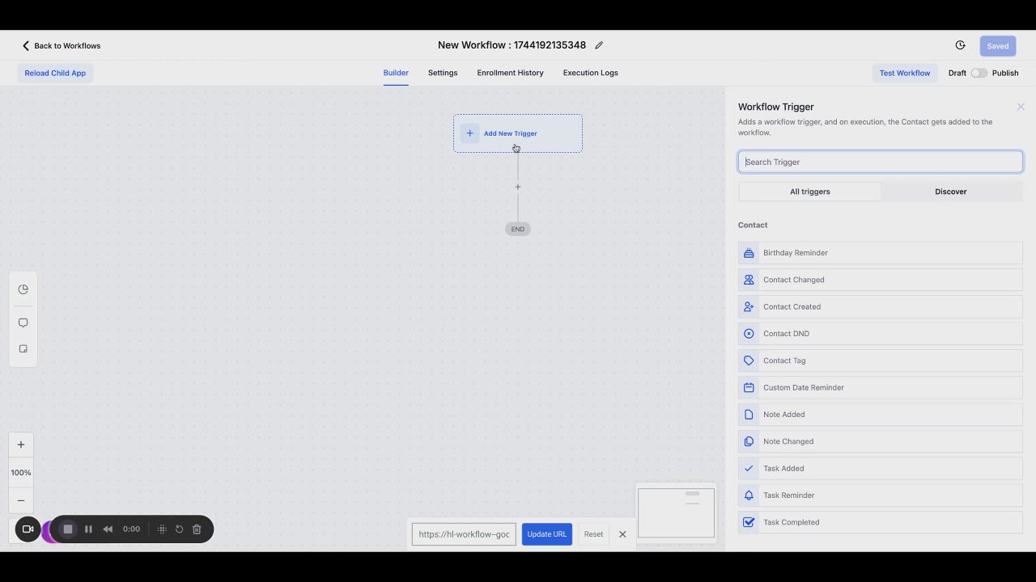
Task: Open the Execution Logs tab
Action: [590, 73]
